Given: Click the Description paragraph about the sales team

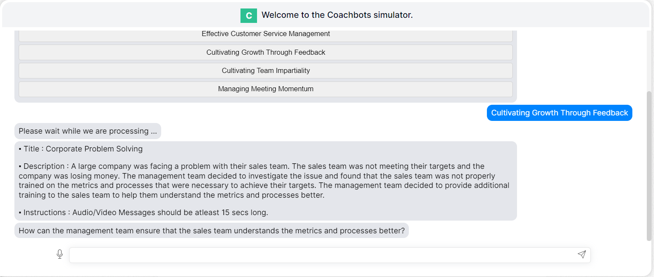Looking at the screenshot, I should 264,181.
